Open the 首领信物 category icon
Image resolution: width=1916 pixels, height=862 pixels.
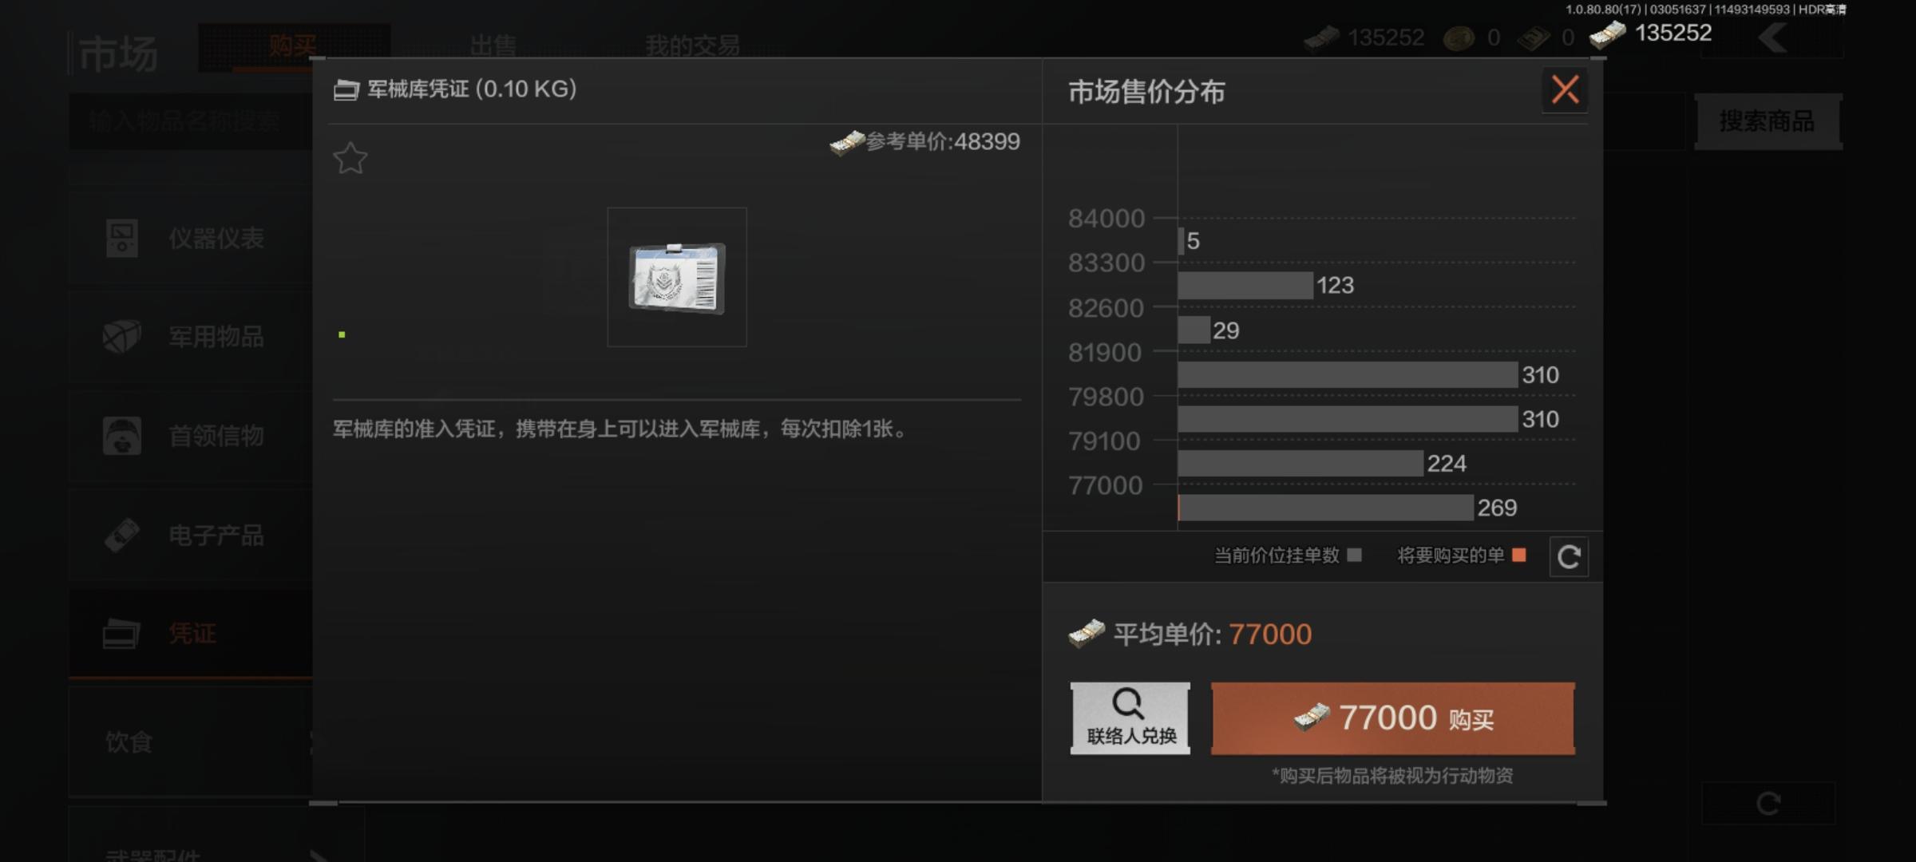(122, 436)
